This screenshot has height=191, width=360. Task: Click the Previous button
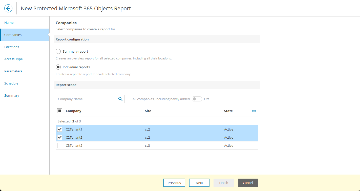pyautogui.click(x=174, y=183)
